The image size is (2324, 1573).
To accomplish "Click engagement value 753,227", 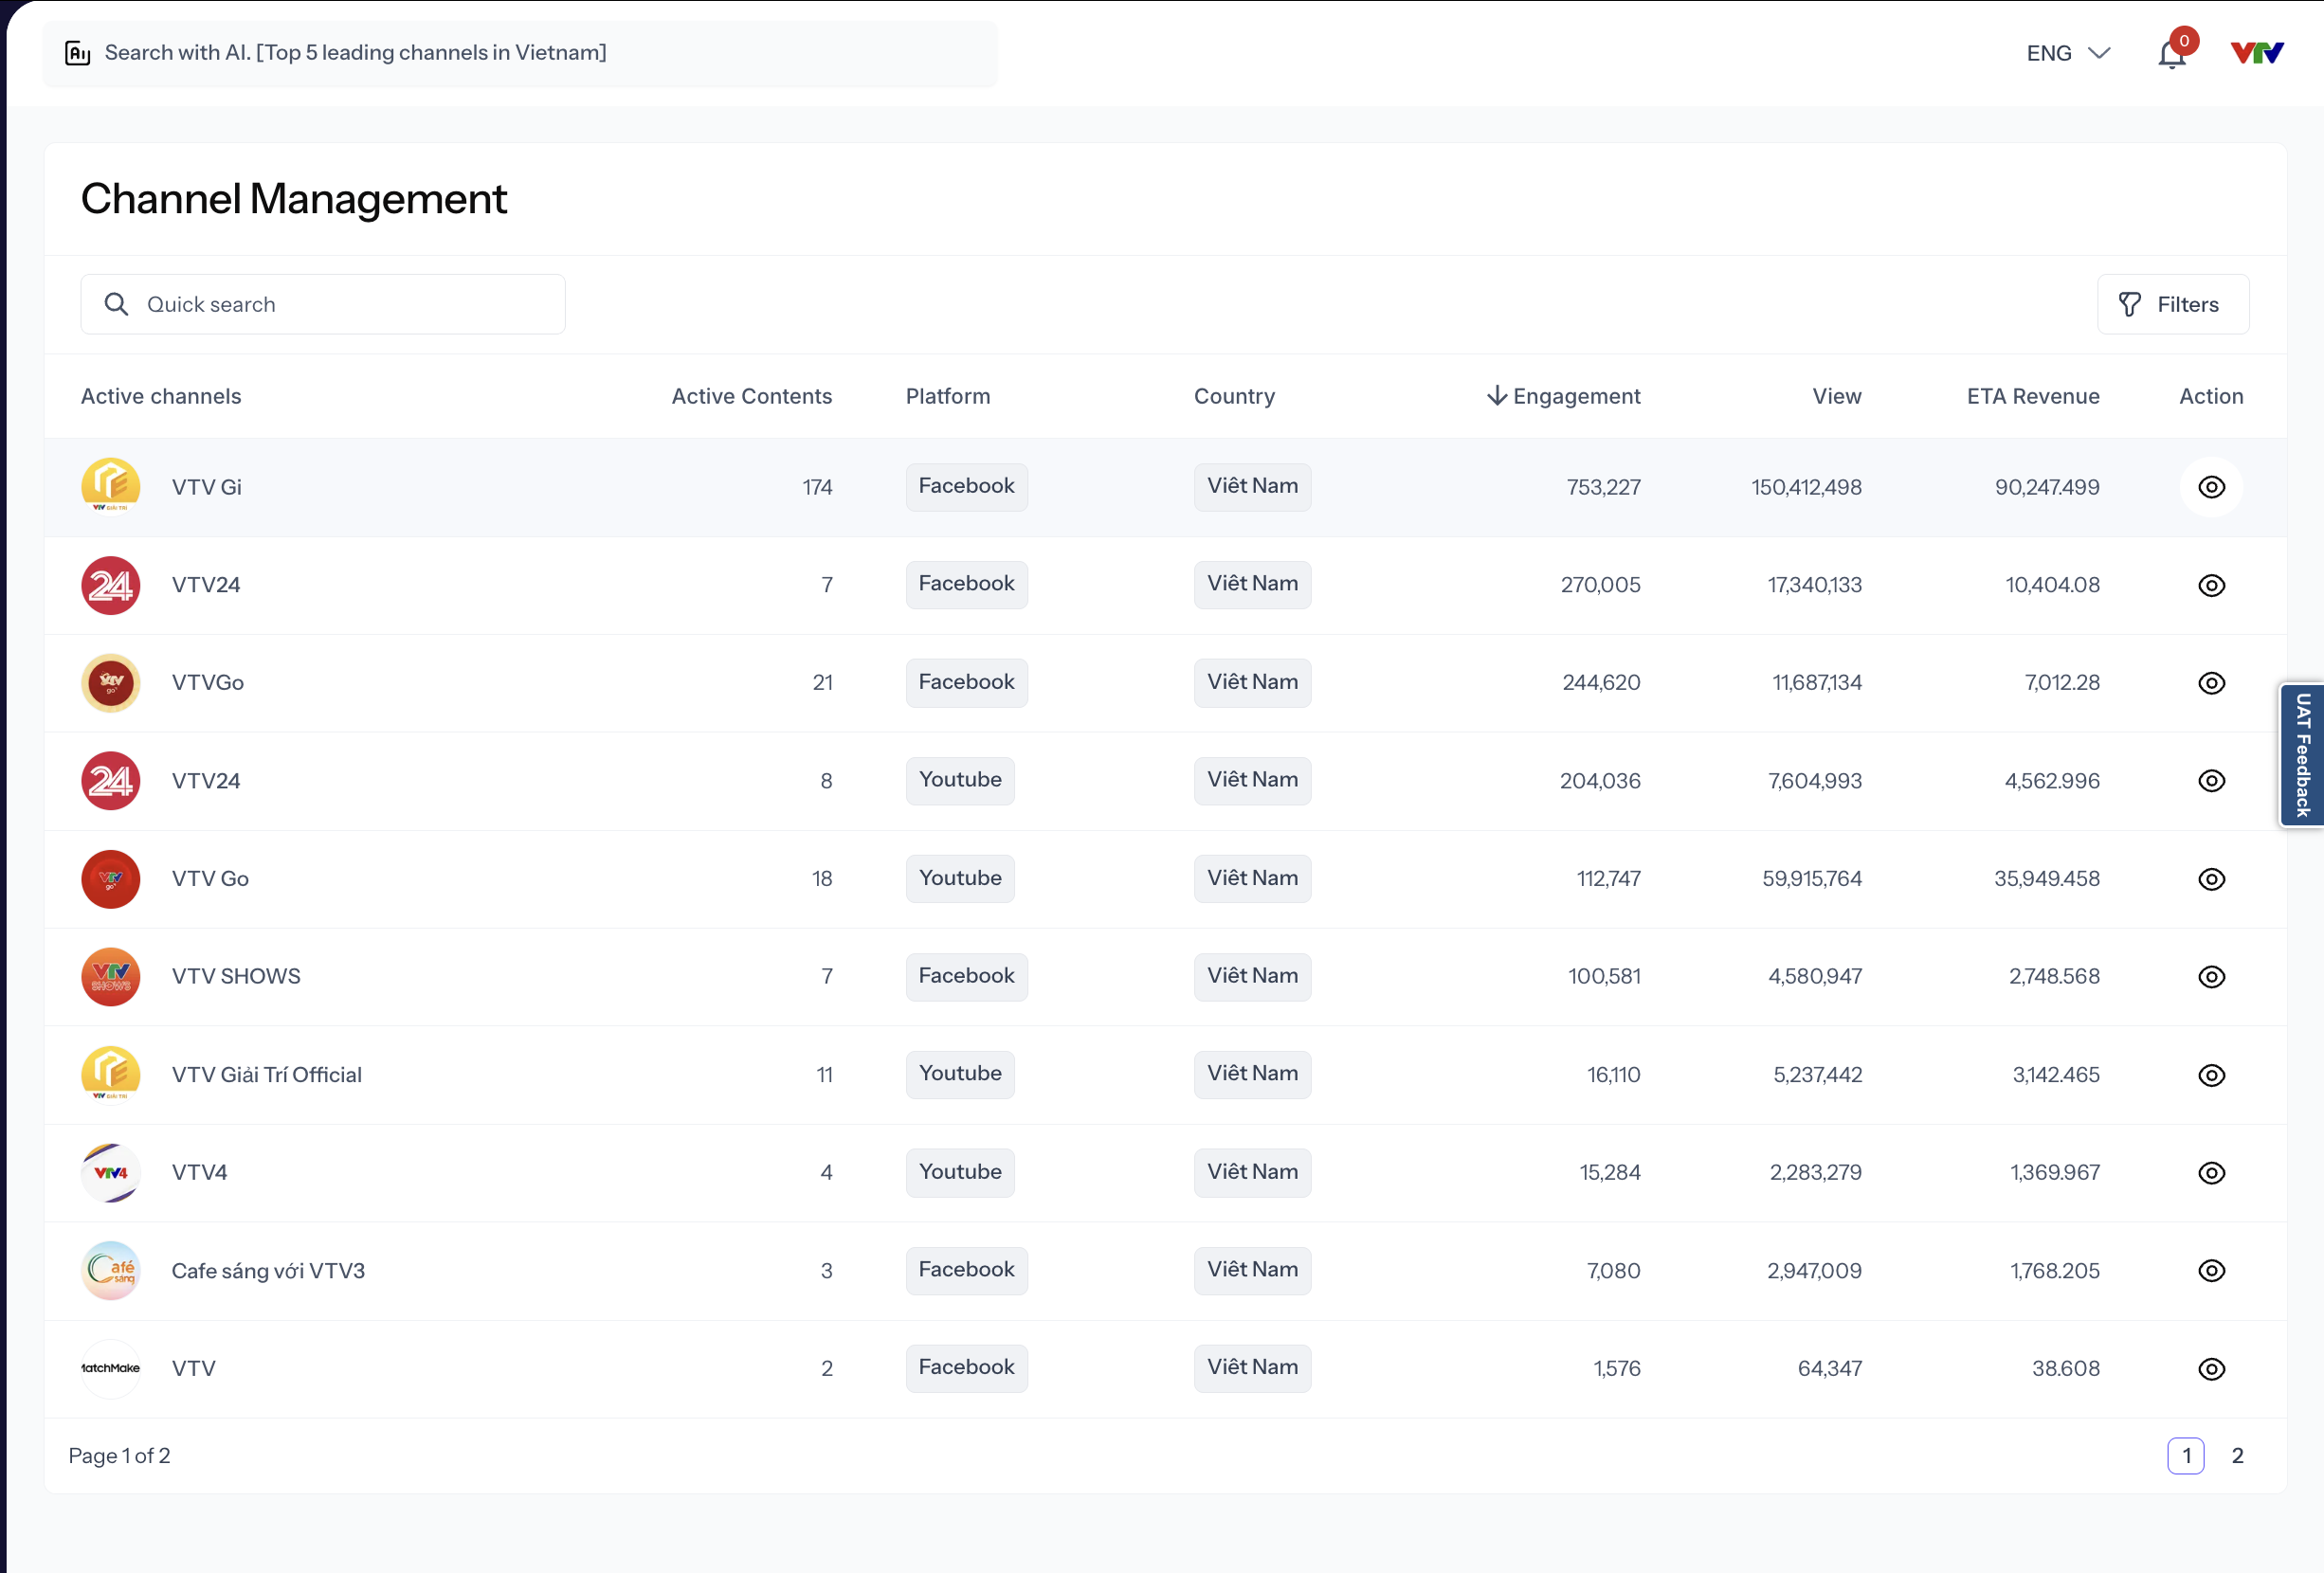I will coord(1603,487).
